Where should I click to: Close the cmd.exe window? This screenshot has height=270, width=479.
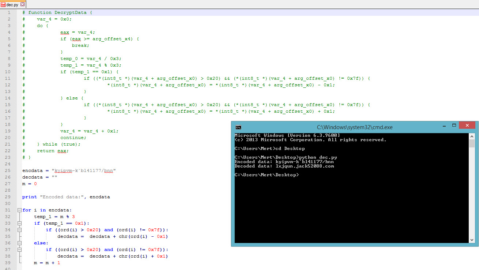[467, 125]
